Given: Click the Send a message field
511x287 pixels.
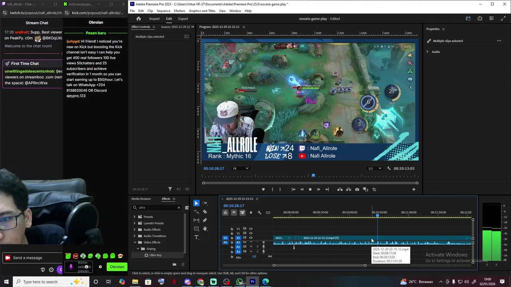Looking at the screenshot, I should [x=32, y=258].
